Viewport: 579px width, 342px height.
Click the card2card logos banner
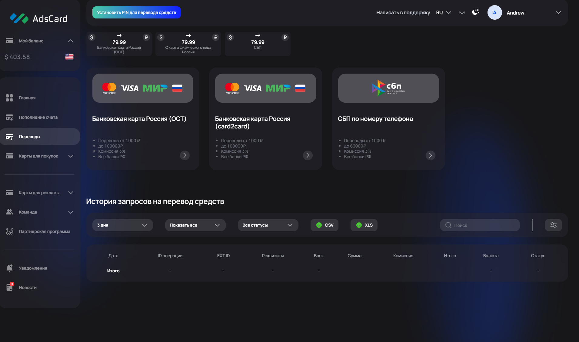(x=266, y=88)
